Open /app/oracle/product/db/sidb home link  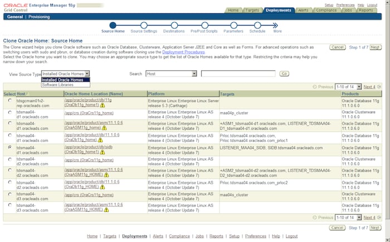click(88, 147)
